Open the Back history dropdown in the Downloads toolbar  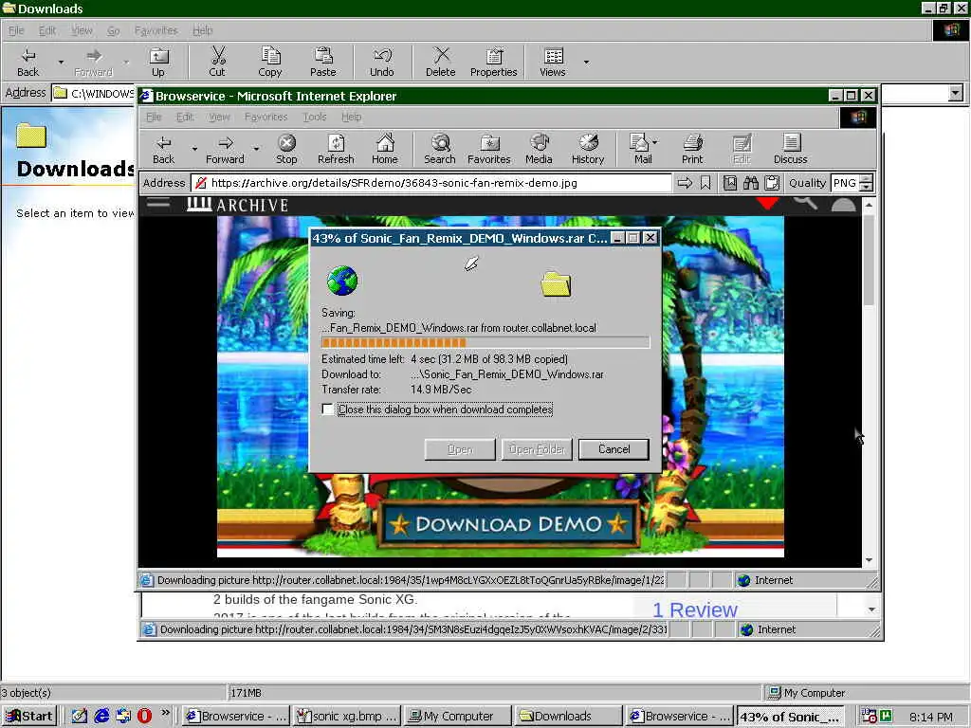coord(61,62)
